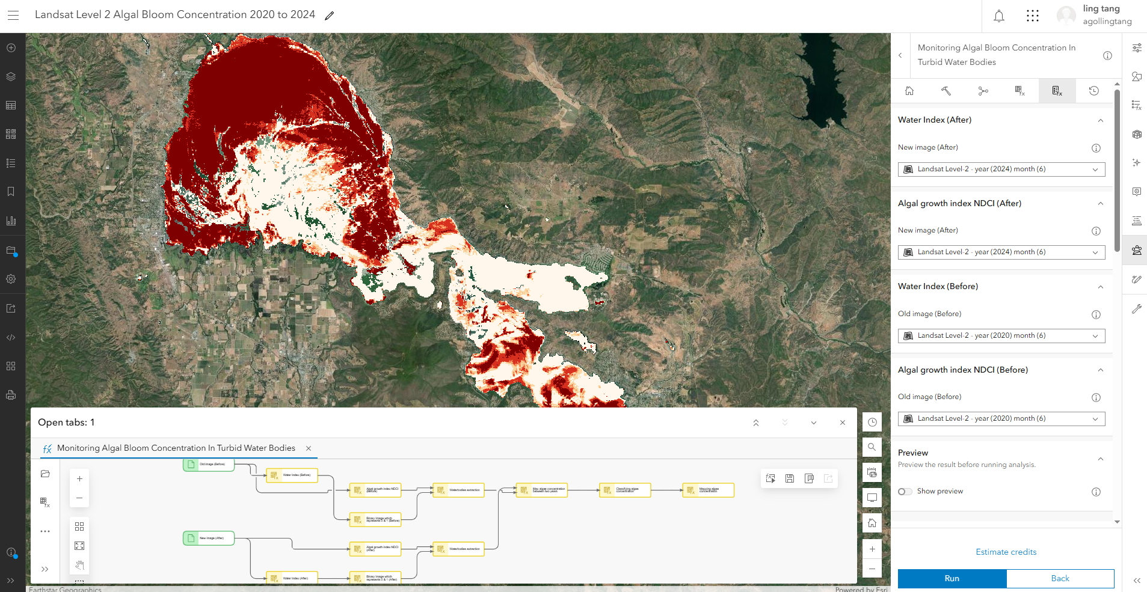Image resolution: width=1147 pixels, height=592 pixels.
Task: Expand the left sidebar with double chevron
Action: [x=11, y=581]
